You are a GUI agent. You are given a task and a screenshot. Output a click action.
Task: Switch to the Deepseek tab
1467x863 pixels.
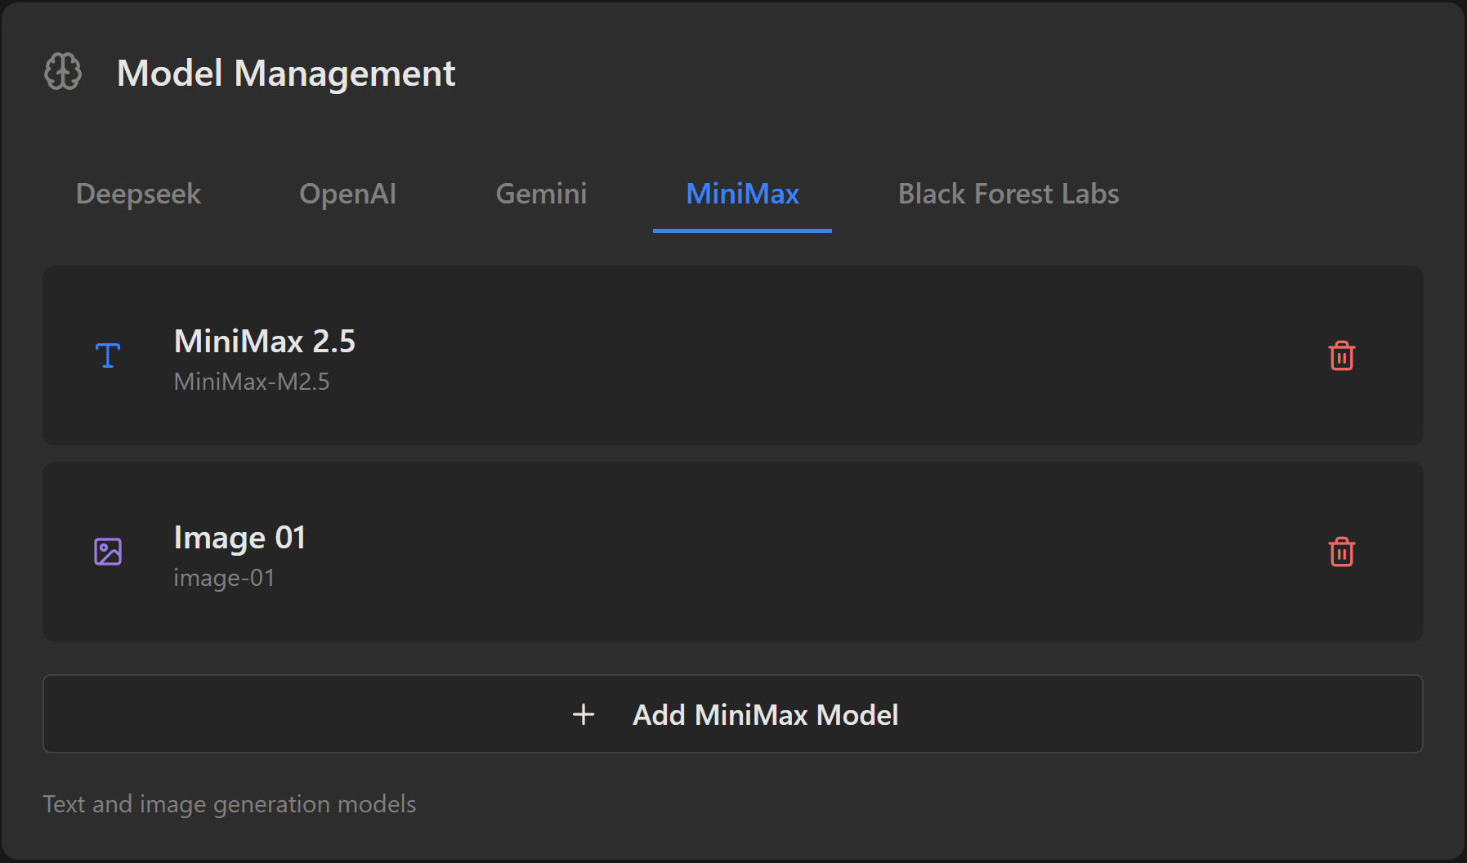click(x=137, y=194)
